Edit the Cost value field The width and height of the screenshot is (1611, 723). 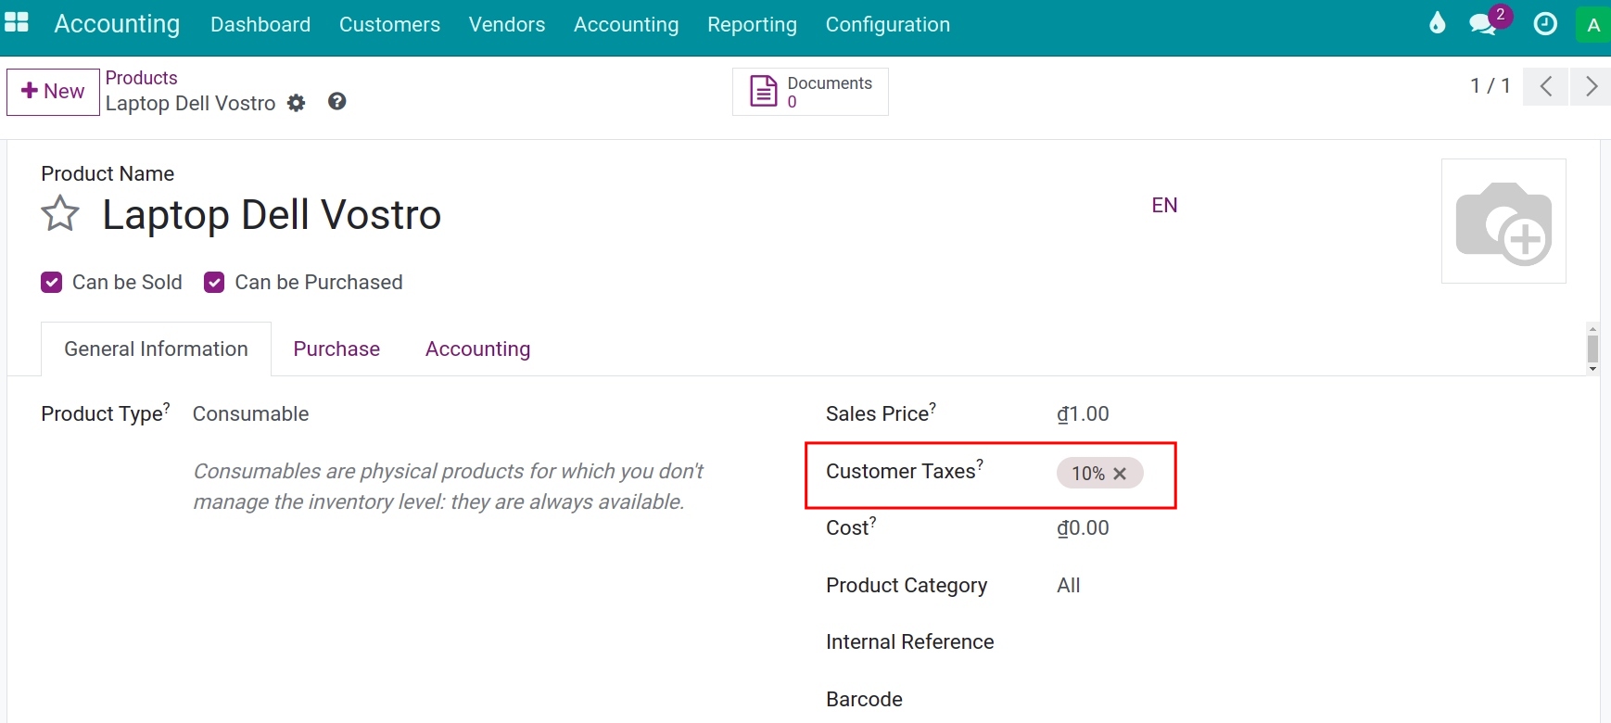point(1083,528)
